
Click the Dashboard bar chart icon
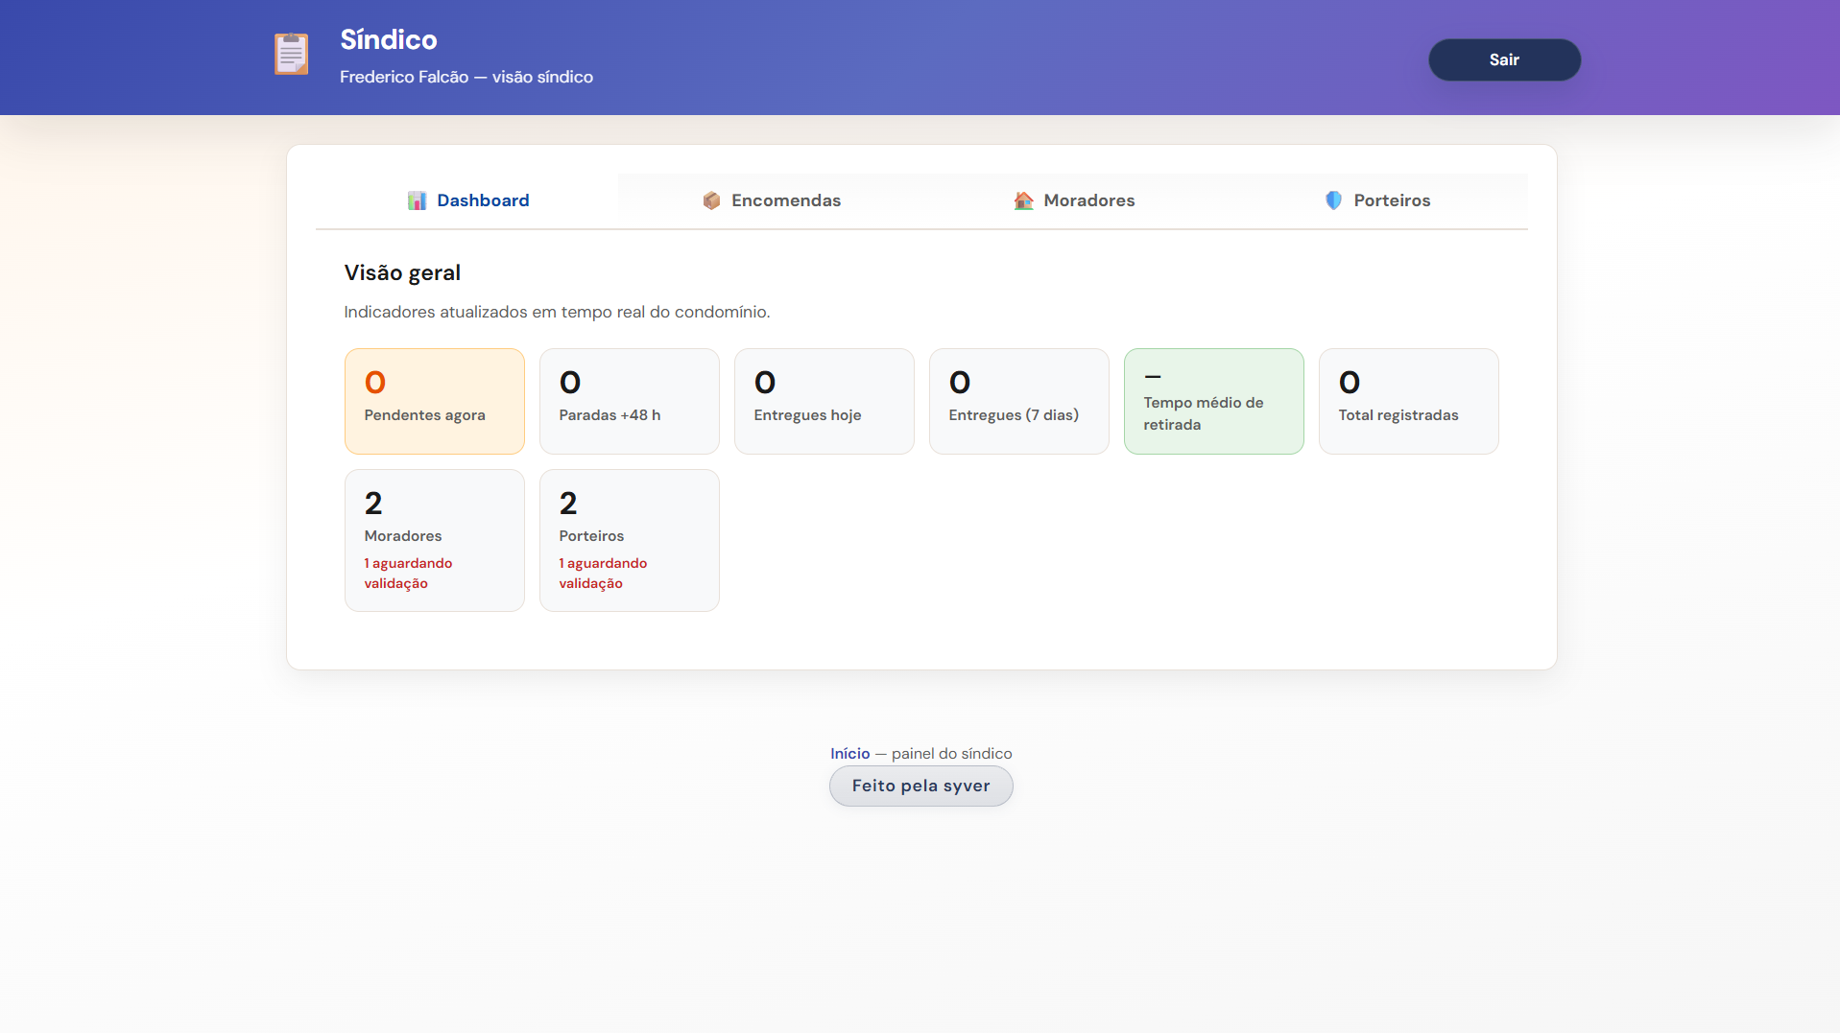(x=417, y=200)
